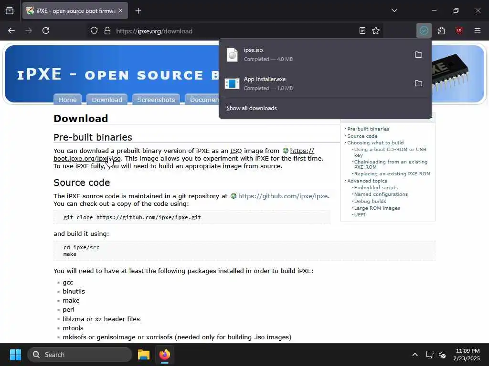489x366 pixels.
Task: Open Replacing an existing PXE ROM
Action: click(x=392, y=173)
